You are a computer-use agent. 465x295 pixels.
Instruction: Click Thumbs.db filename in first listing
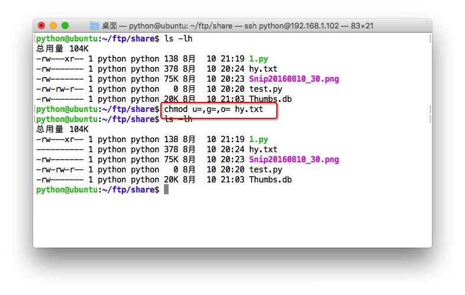click(270, 100)
